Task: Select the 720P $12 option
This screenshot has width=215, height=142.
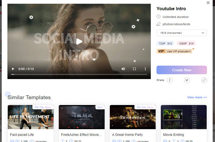Action: (165, 44)
